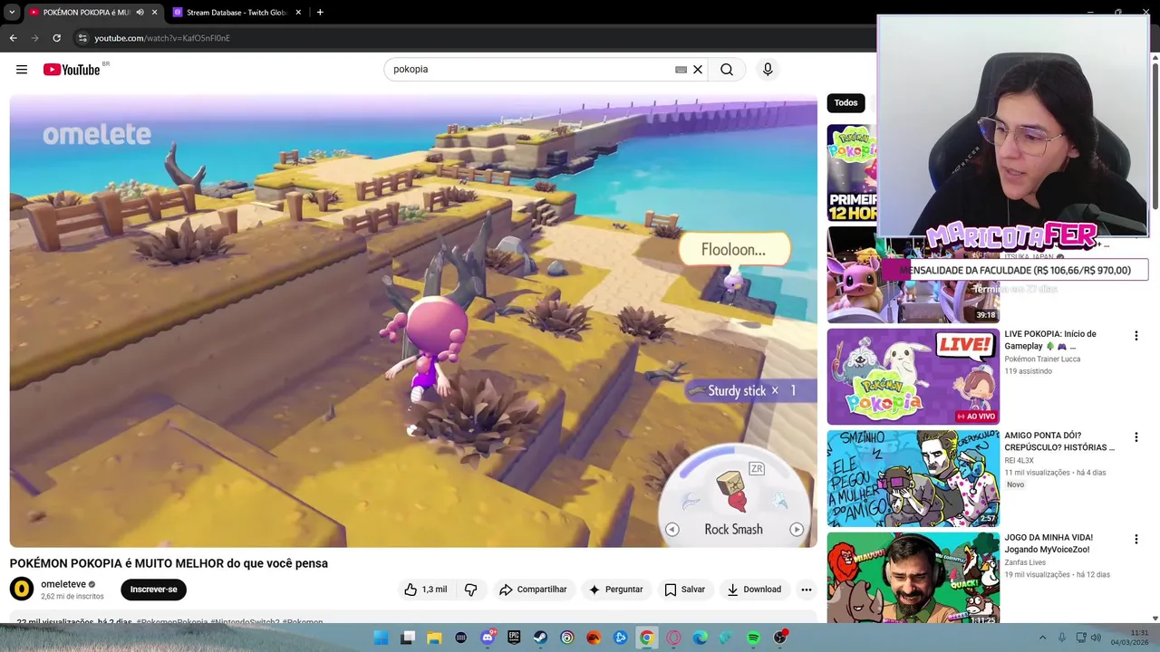The width and height of the screenshot is (1160, 652).
Task: Reload the YouTube page
Action: coord(56,38)
